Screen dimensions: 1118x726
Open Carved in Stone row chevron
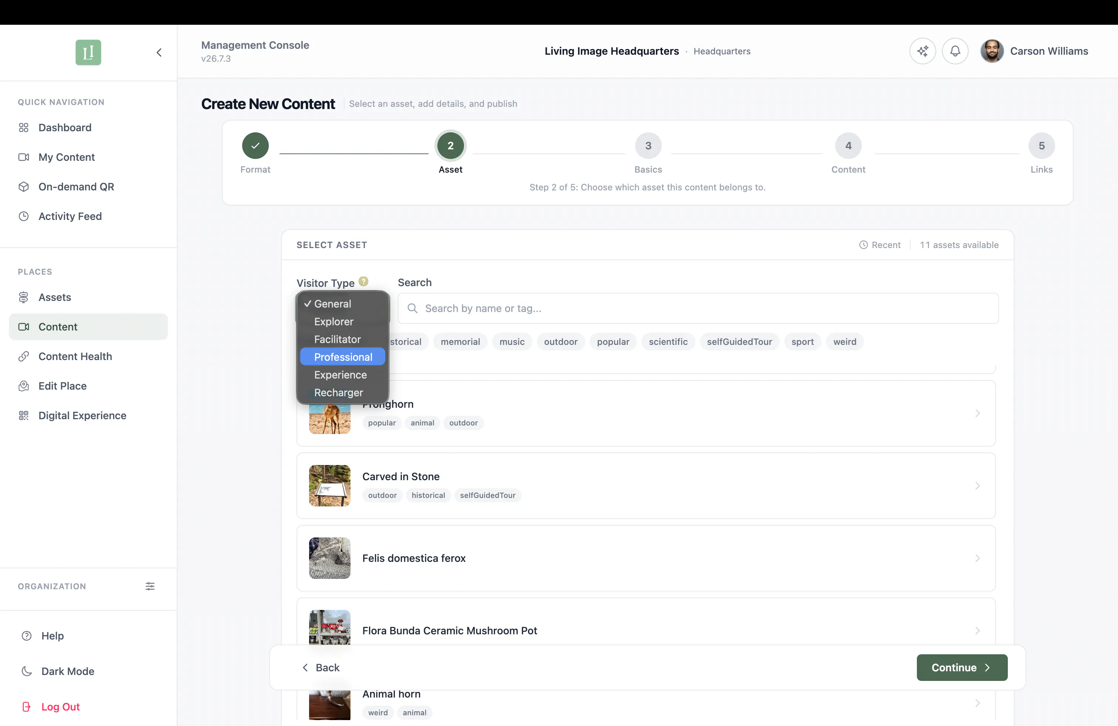977,486
